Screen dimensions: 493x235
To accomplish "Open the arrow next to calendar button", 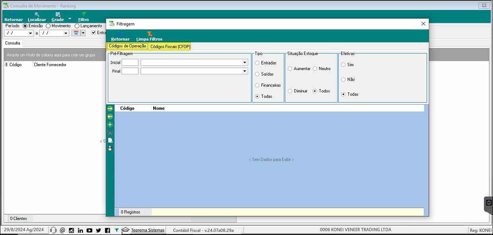I will (x=83, y=33).
